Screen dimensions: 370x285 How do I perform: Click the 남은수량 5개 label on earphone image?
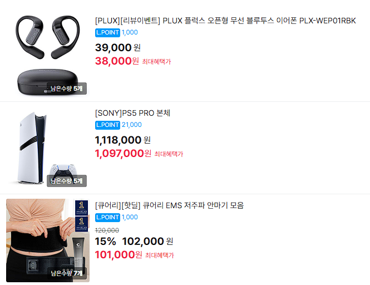click(67, 89)
